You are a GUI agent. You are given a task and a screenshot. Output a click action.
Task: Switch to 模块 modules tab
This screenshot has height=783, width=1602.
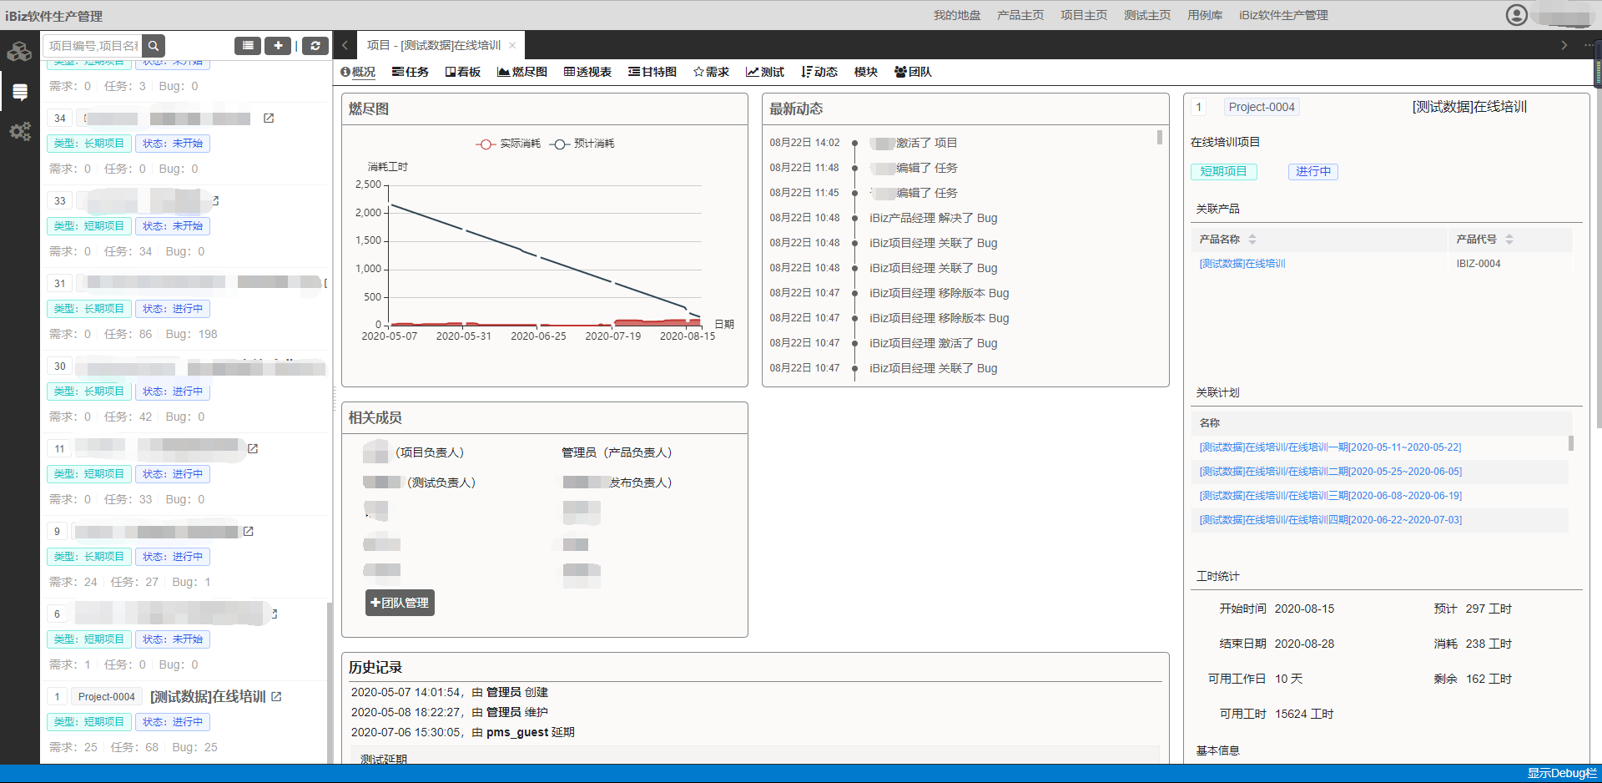tap(866, 73)
